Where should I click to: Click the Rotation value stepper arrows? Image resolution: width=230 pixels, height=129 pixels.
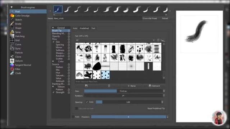pyautogui.click(x=164, y=96)
